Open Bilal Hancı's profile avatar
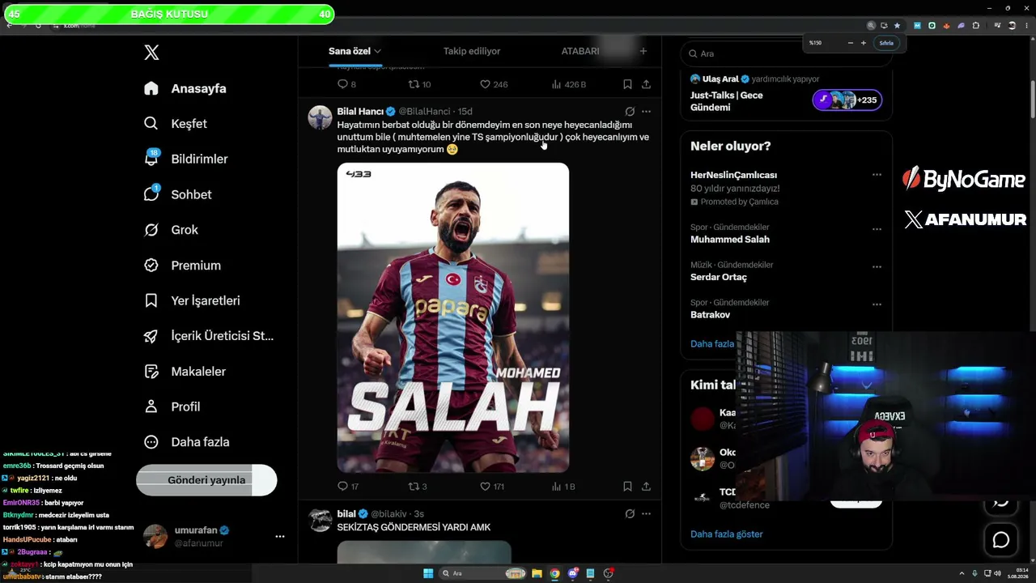This screenshot has height=583, width=1036. [320, 117]
